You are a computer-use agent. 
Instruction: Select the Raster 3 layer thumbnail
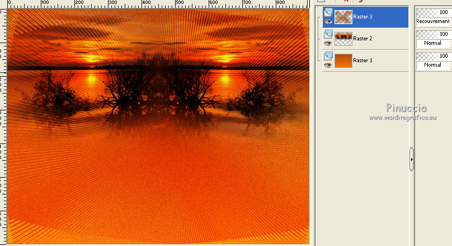[343, 17]
